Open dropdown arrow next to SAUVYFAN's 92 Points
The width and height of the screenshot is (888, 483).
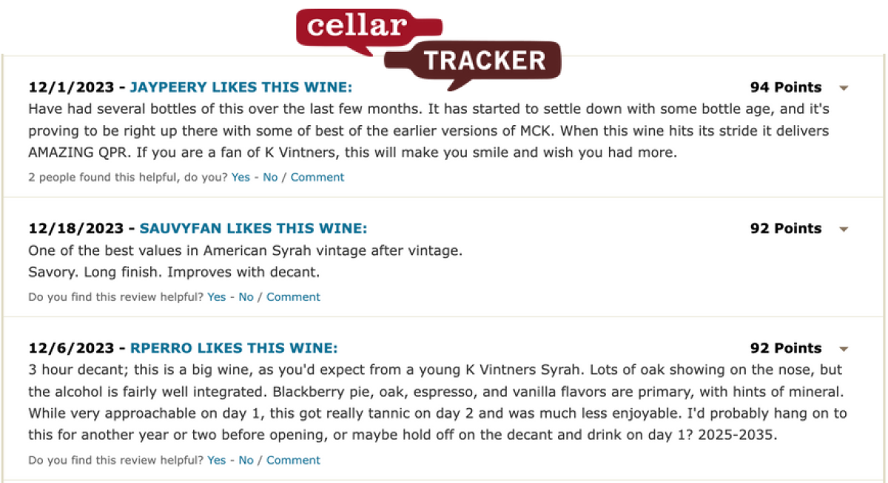pyautogui.click(x=844, y=229)
